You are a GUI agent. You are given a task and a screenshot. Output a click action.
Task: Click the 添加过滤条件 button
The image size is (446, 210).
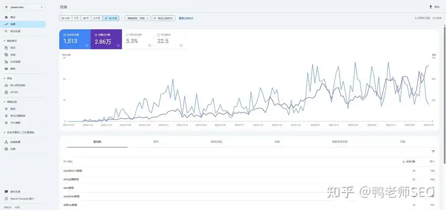[x=163, y=18]
